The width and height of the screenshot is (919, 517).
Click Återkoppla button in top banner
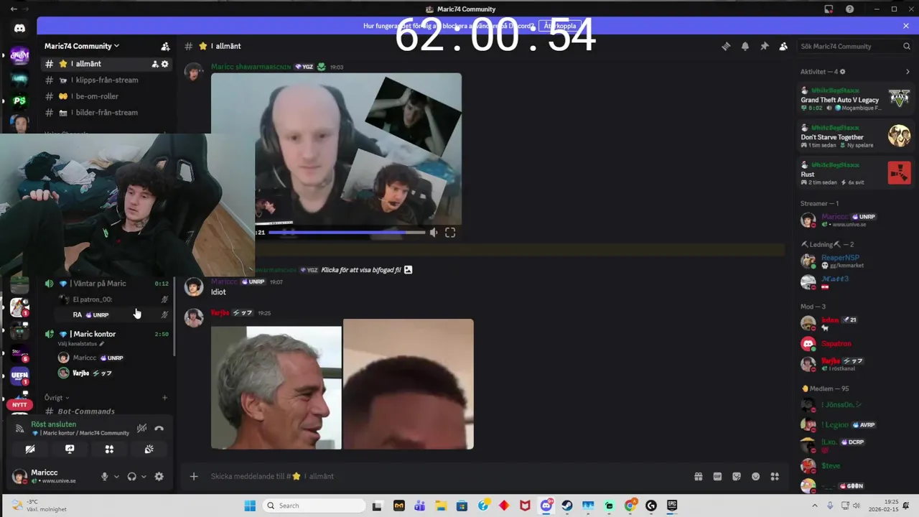[x=559, y=26]
